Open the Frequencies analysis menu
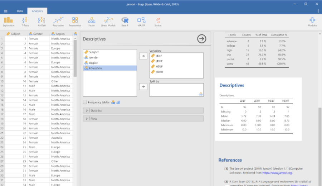The image size is (322, 186). pos(75,21)
